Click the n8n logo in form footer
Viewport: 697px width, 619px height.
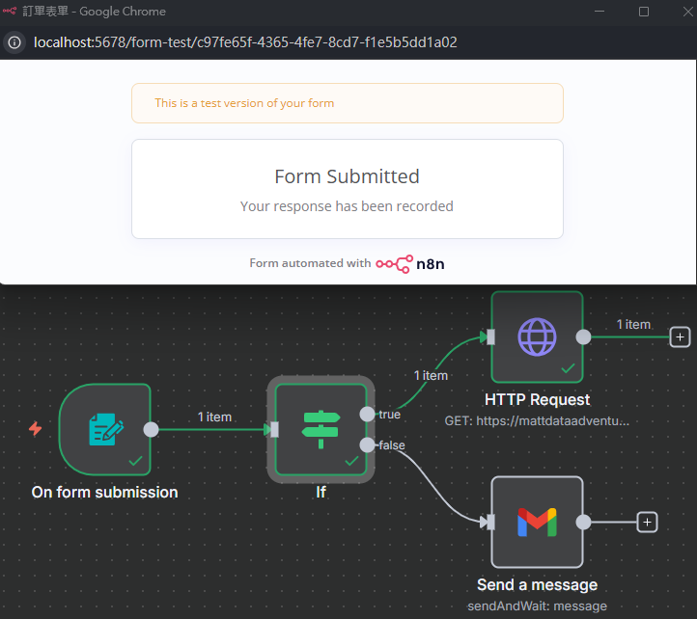pos(410,264)
